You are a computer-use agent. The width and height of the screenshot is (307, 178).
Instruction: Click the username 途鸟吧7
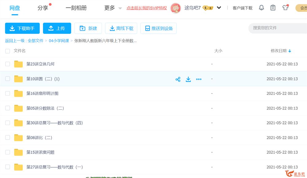pos(192,8)
